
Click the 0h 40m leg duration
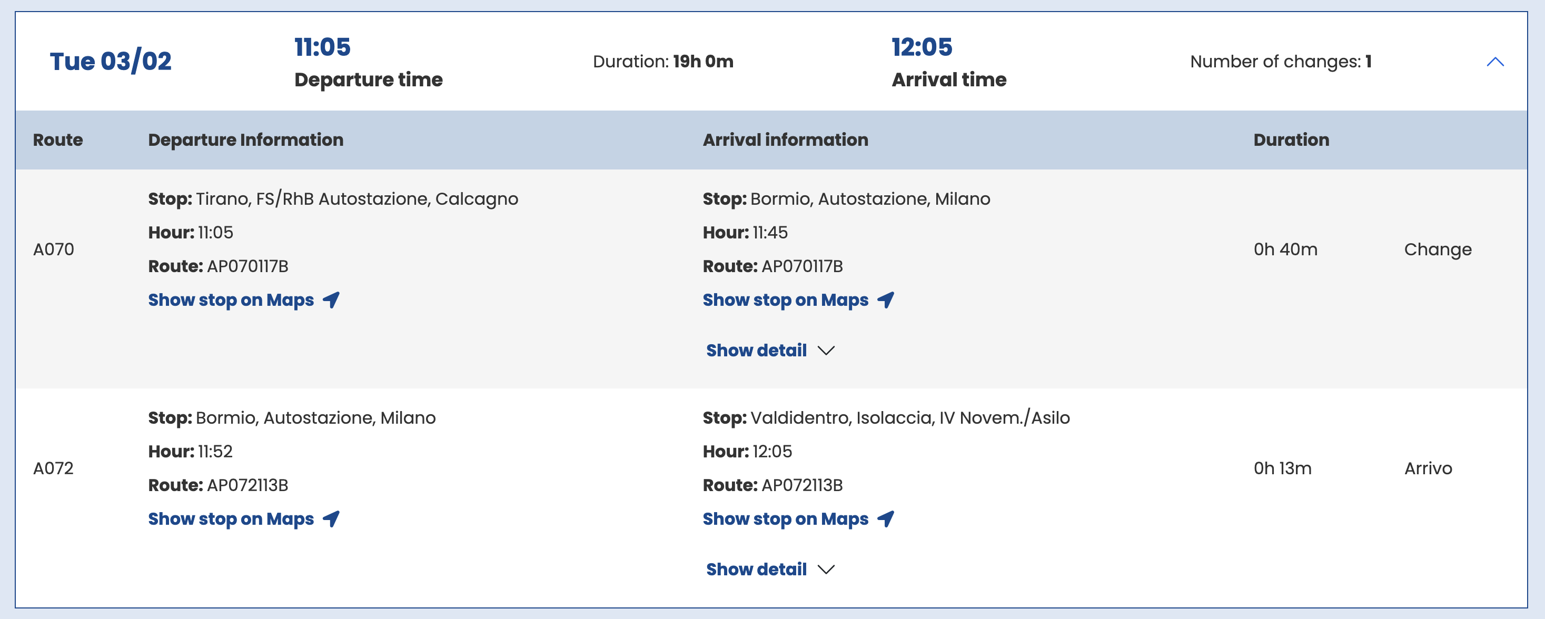(x=1285, y=249)
